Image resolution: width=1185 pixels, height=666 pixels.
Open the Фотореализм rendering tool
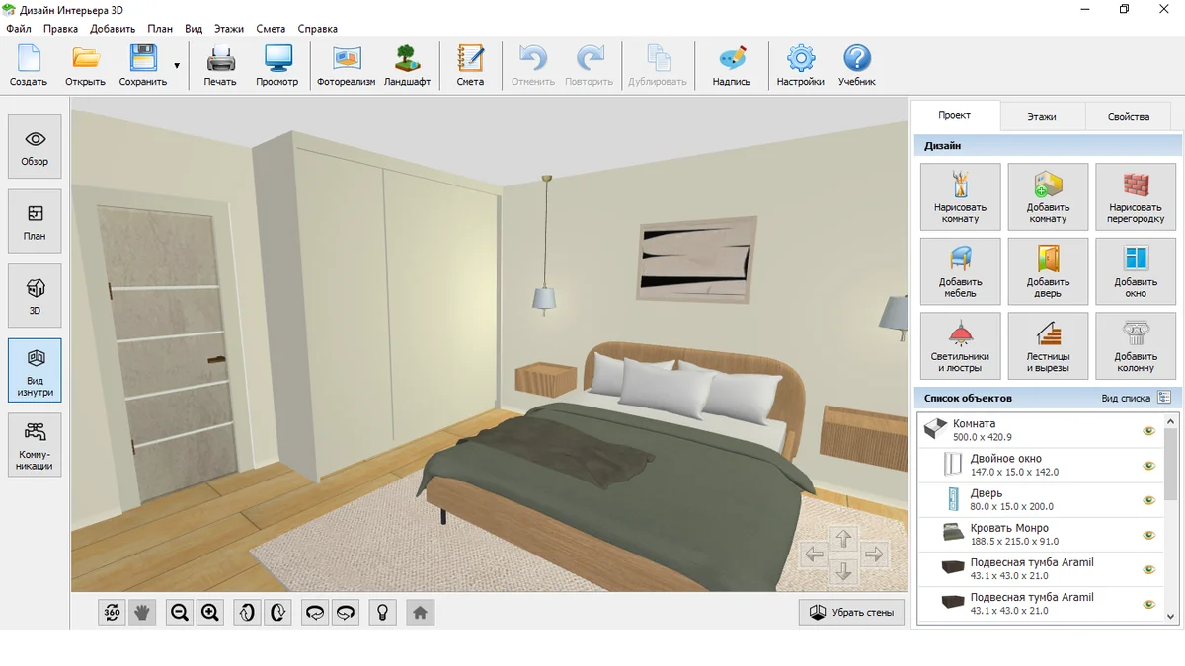click(346, 65)
